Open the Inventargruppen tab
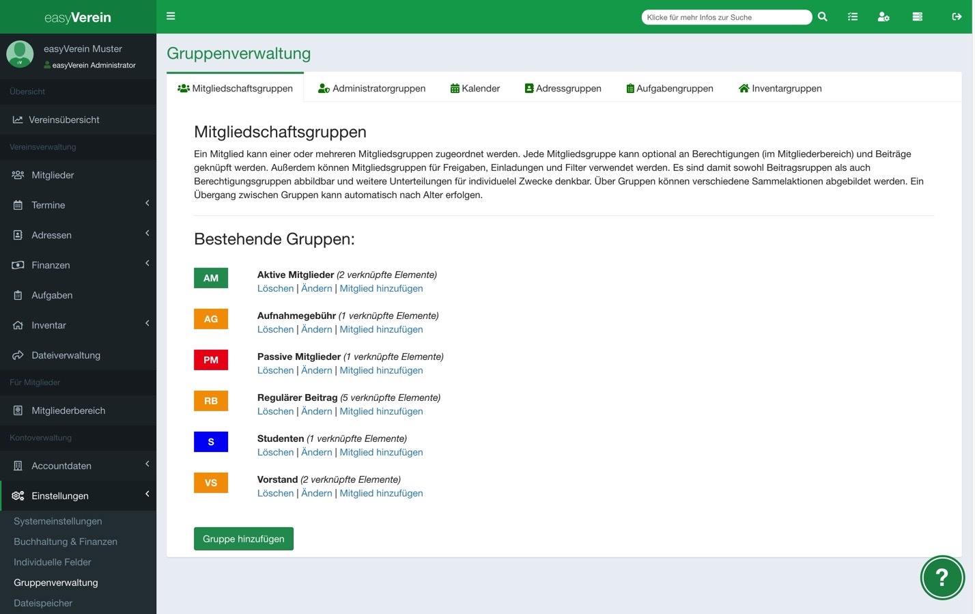The height and width of the screenshot is (614, 975). 780,89
